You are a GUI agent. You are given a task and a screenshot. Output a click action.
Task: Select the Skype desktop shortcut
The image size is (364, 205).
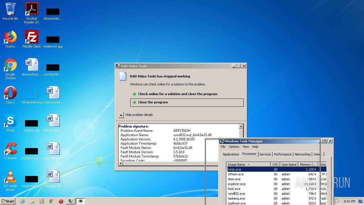click(10, 123)
